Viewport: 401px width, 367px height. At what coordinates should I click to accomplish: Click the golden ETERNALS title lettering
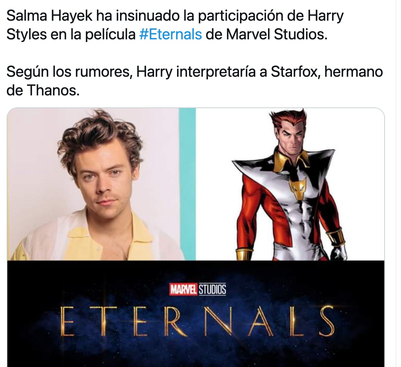(x=197, y=321)
